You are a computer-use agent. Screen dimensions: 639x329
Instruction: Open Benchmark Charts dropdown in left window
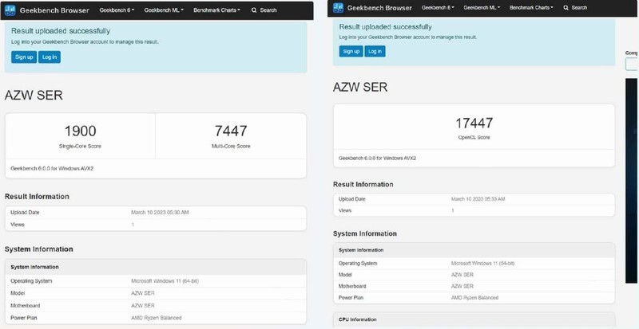pyautogui.click(x=216, y=10)
